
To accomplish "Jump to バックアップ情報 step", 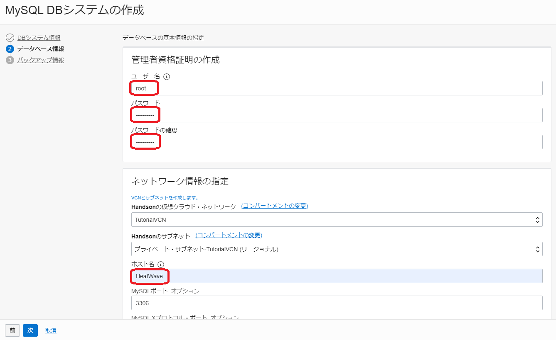I will coord(40,60).
